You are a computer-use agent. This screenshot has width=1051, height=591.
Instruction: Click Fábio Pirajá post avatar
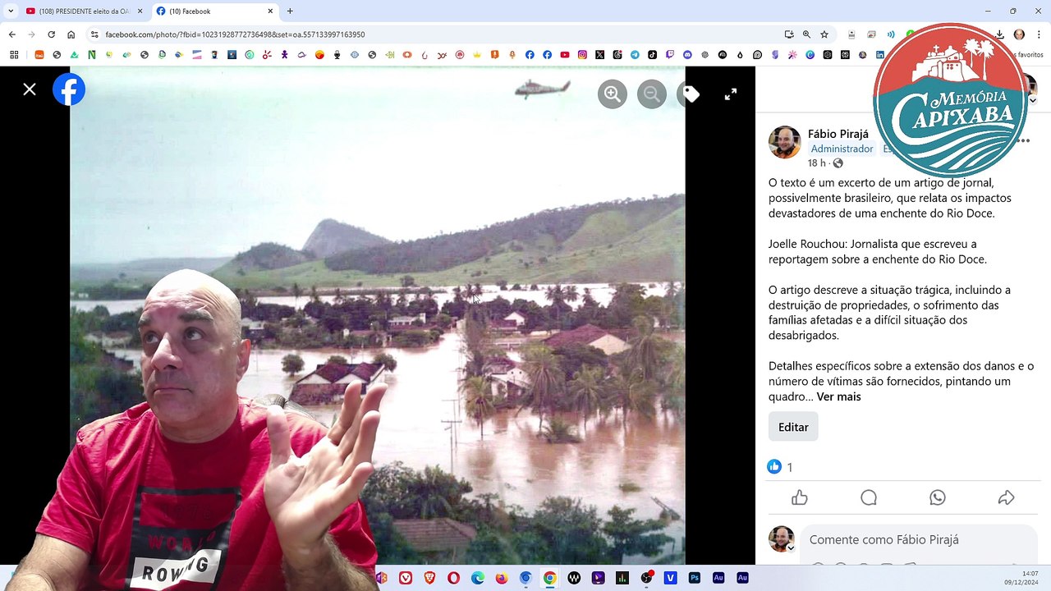[x=784, y=142]
